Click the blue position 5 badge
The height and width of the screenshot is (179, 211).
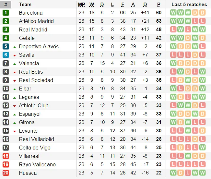click(6, 46)
